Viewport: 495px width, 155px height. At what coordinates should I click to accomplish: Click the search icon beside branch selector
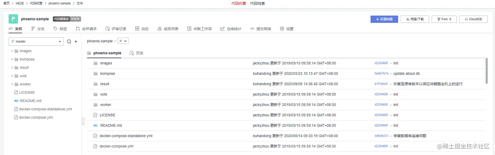(69, 41)
